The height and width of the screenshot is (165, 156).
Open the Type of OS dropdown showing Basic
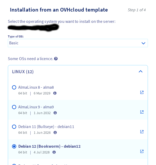[x=78, y=43]
